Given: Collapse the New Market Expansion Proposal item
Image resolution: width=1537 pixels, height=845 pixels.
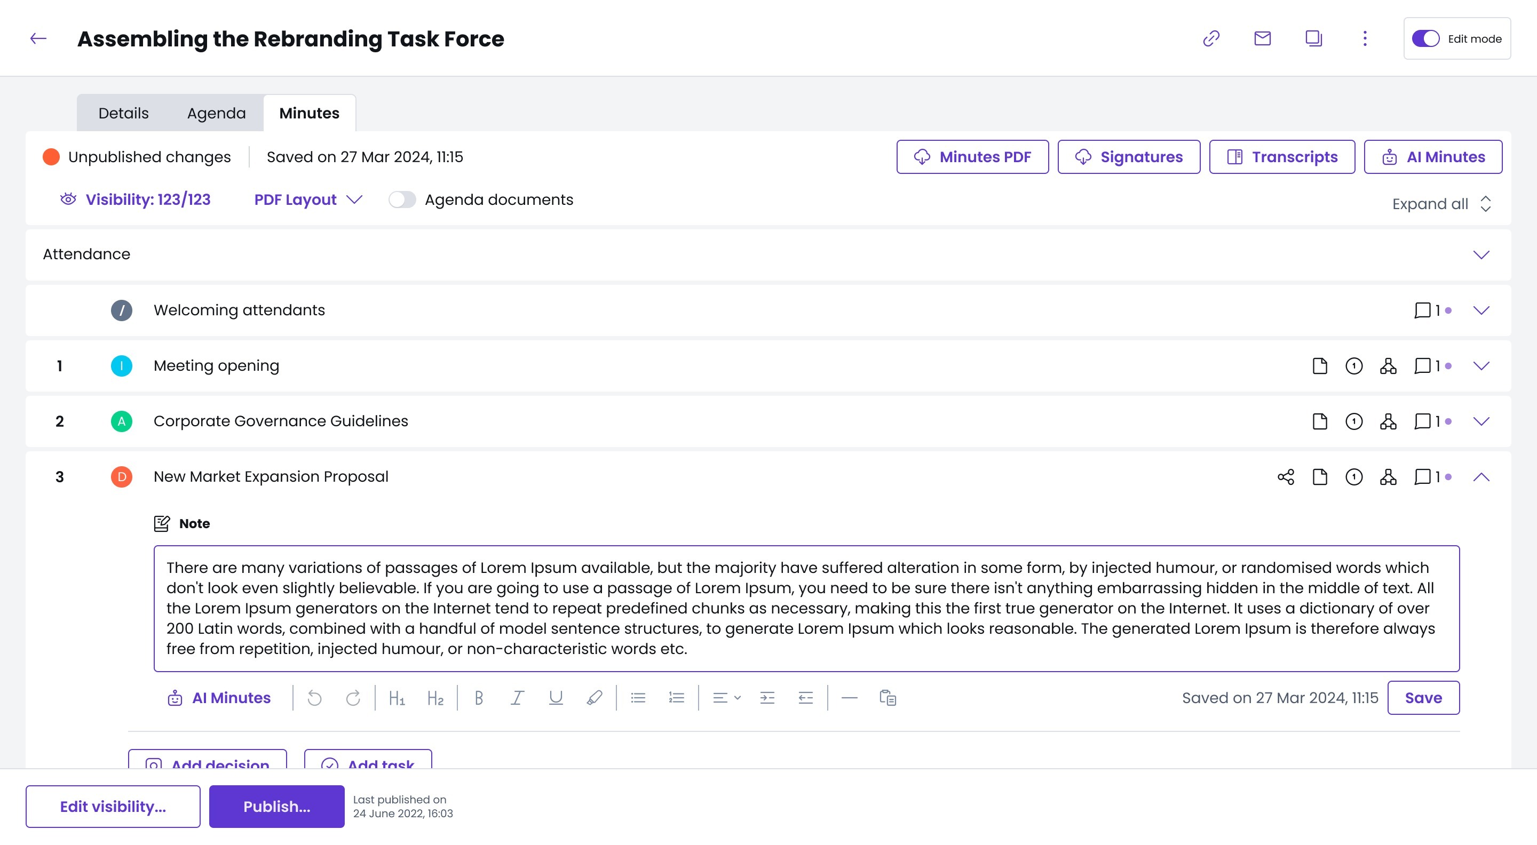Looking at the screenshot, I should pyautogui.click(x=1481, y=477).
